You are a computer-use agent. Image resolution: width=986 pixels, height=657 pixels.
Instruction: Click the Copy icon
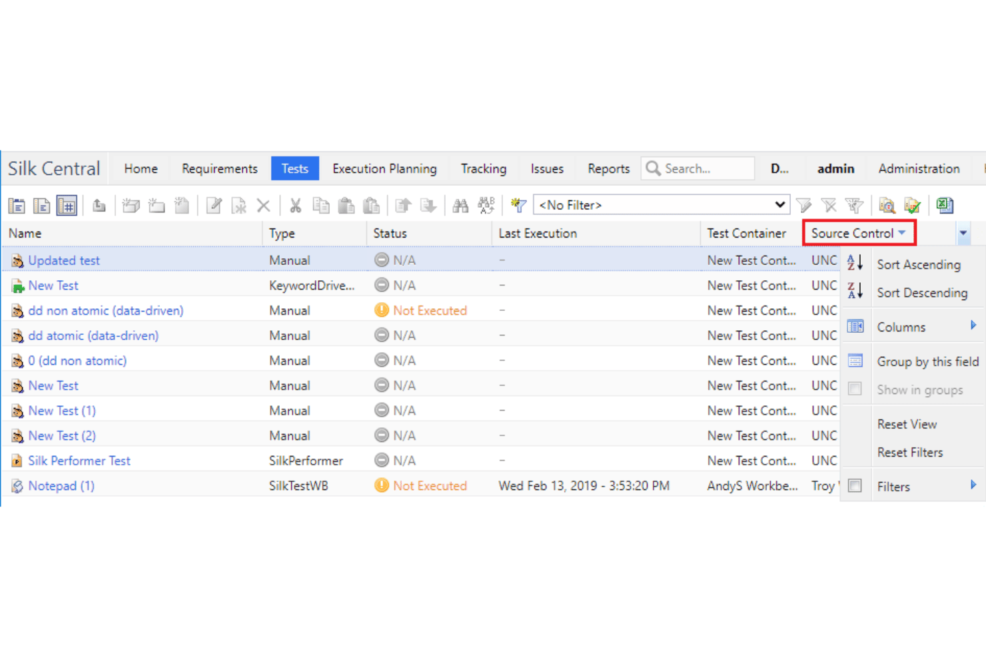(321, 206)
